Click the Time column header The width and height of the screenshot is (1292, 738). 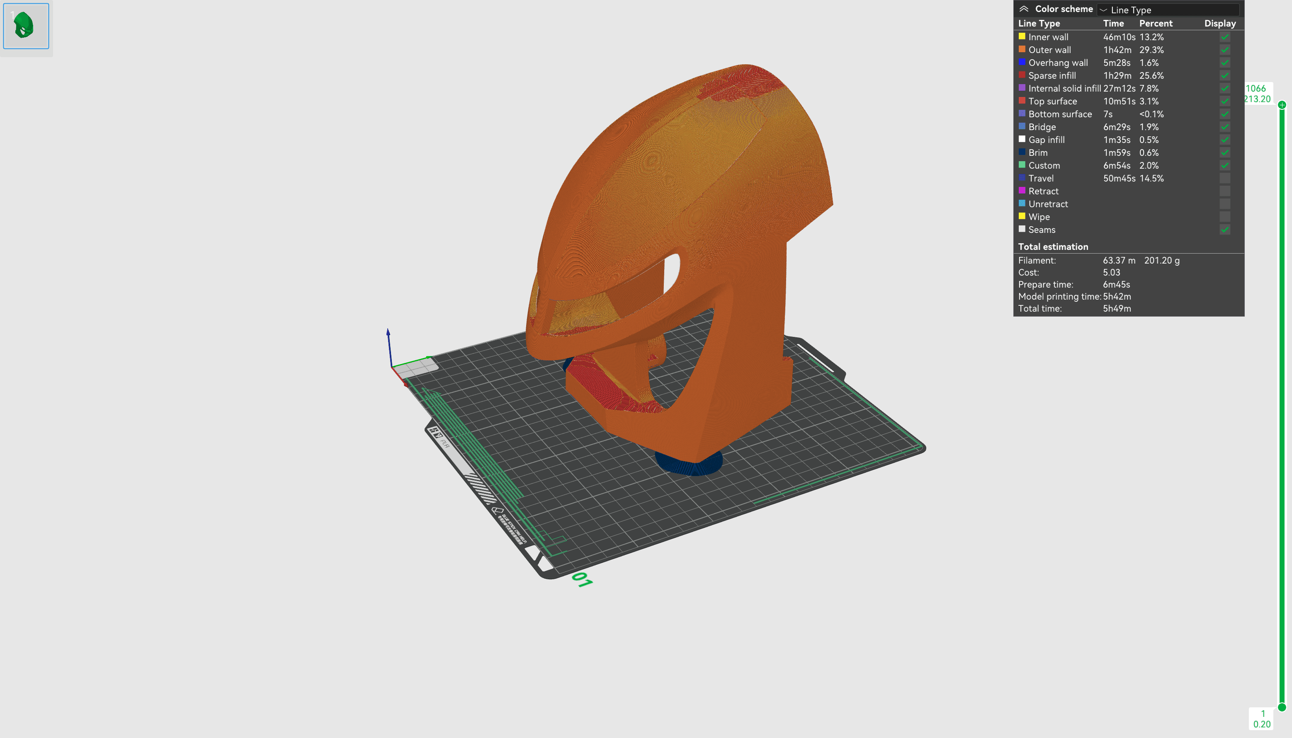coord(1113,23)
